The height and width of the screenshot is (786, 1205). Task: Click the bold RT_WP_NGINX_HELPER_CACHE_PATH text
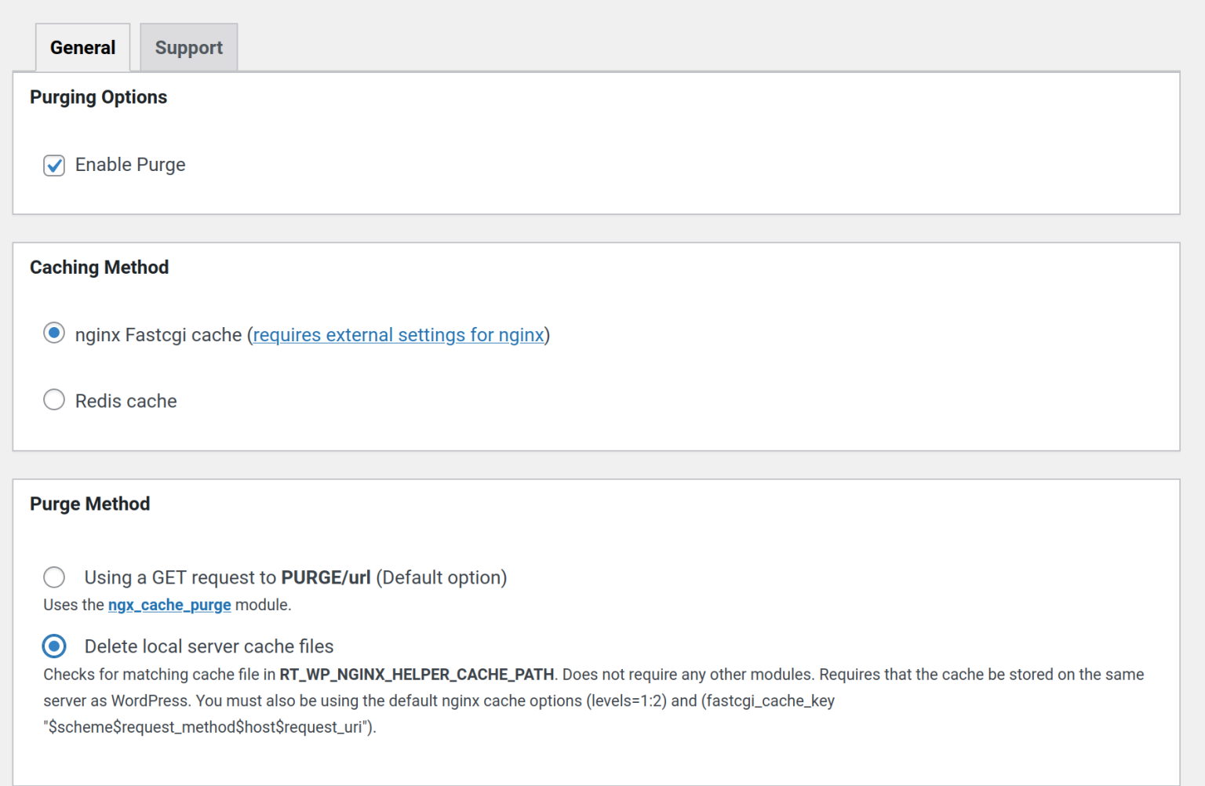click(x=417, y=675)
